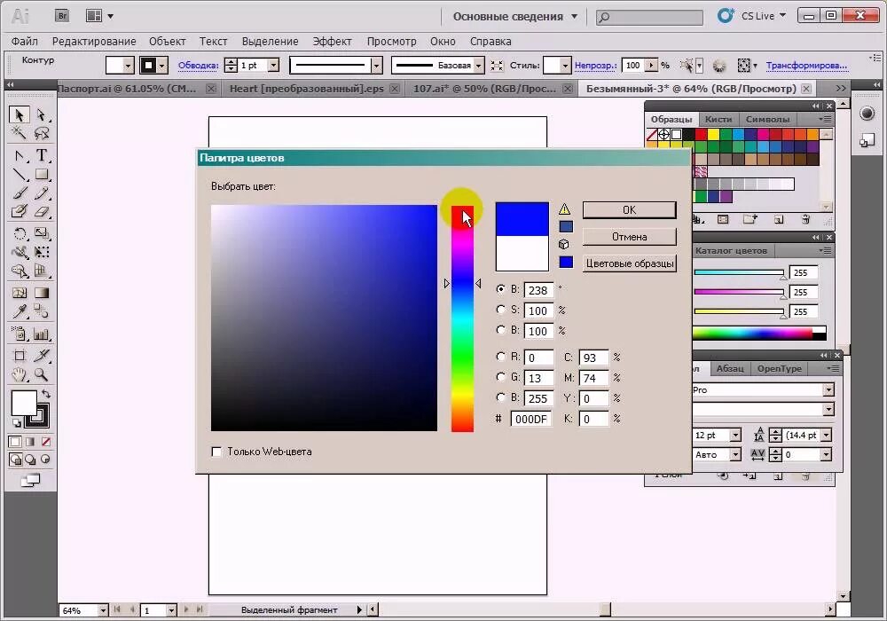The image size is (887, 621).
Task: Select the Pen tool
Action: tap(19, 155)
